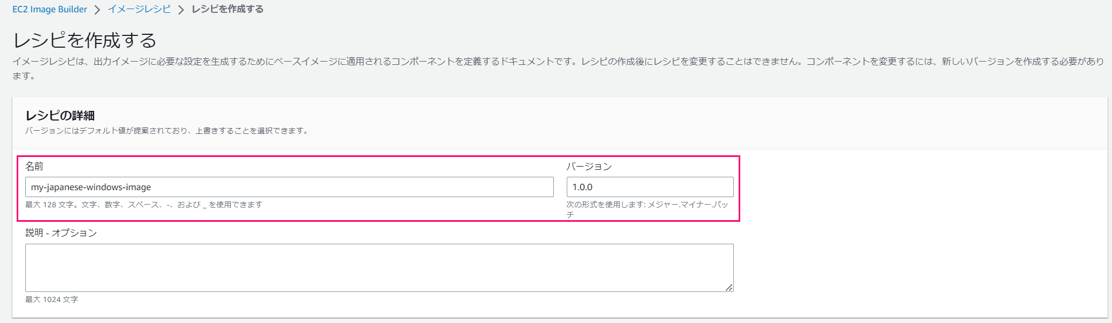Click the 最大 1024 文字 hint text
The image size is (1112, 323).
(x=52, y=299)
